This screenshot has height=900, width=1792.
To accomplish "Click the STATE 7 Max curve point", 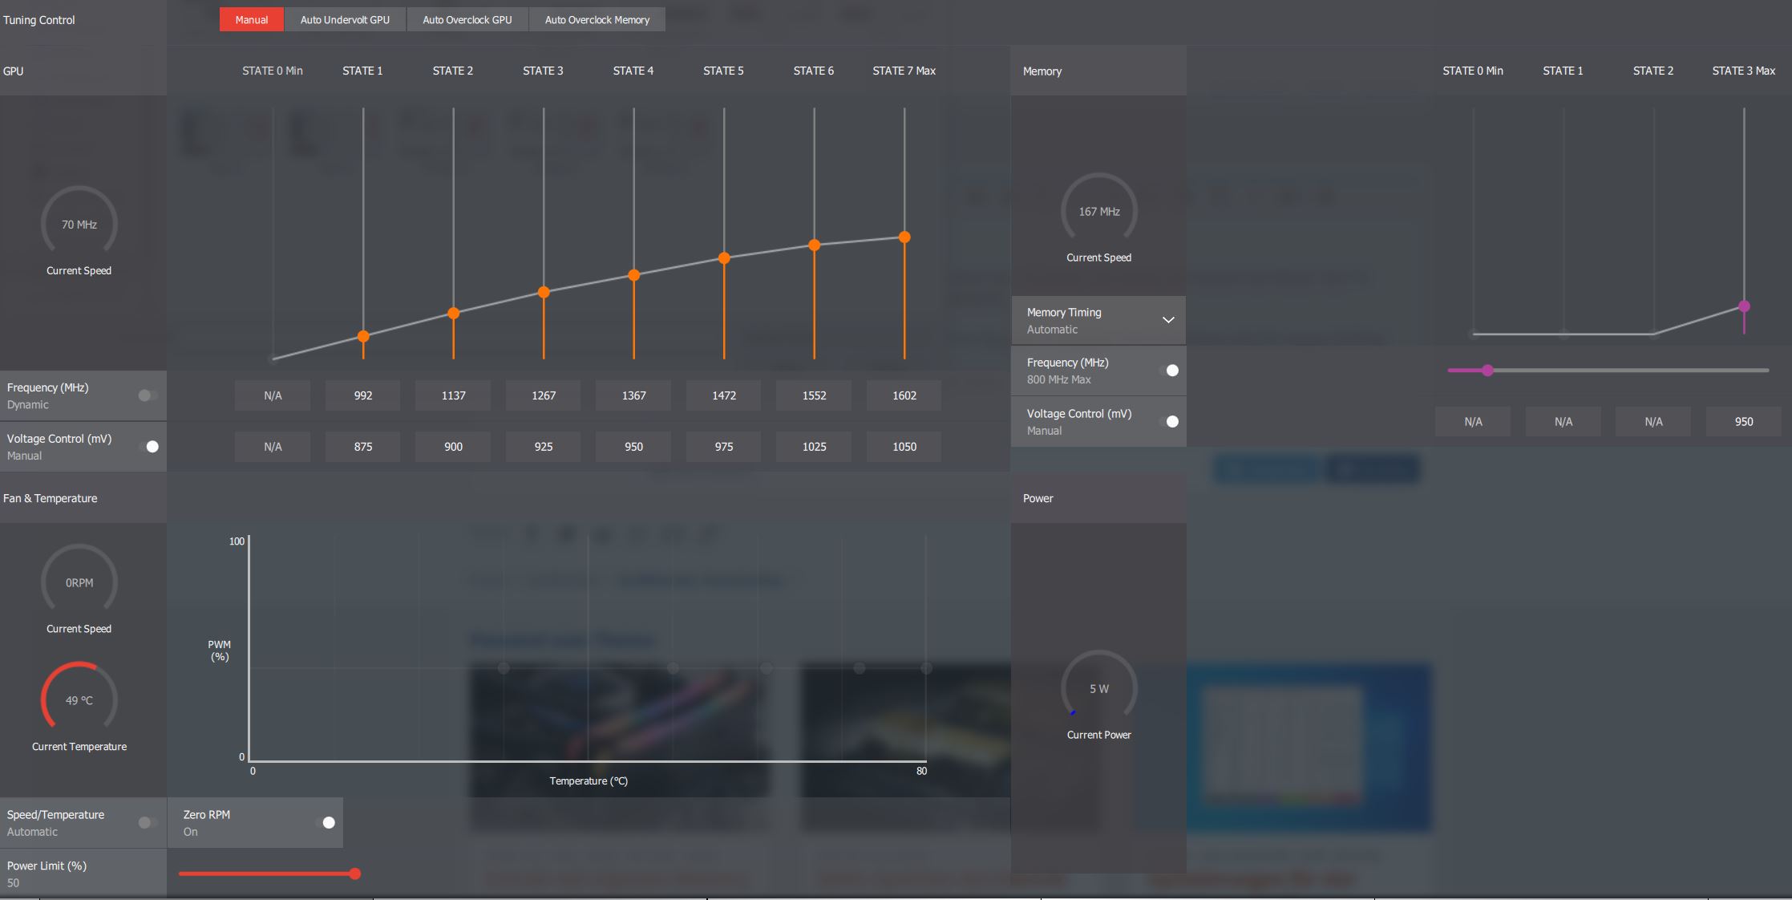I will (x=904, y=237).
